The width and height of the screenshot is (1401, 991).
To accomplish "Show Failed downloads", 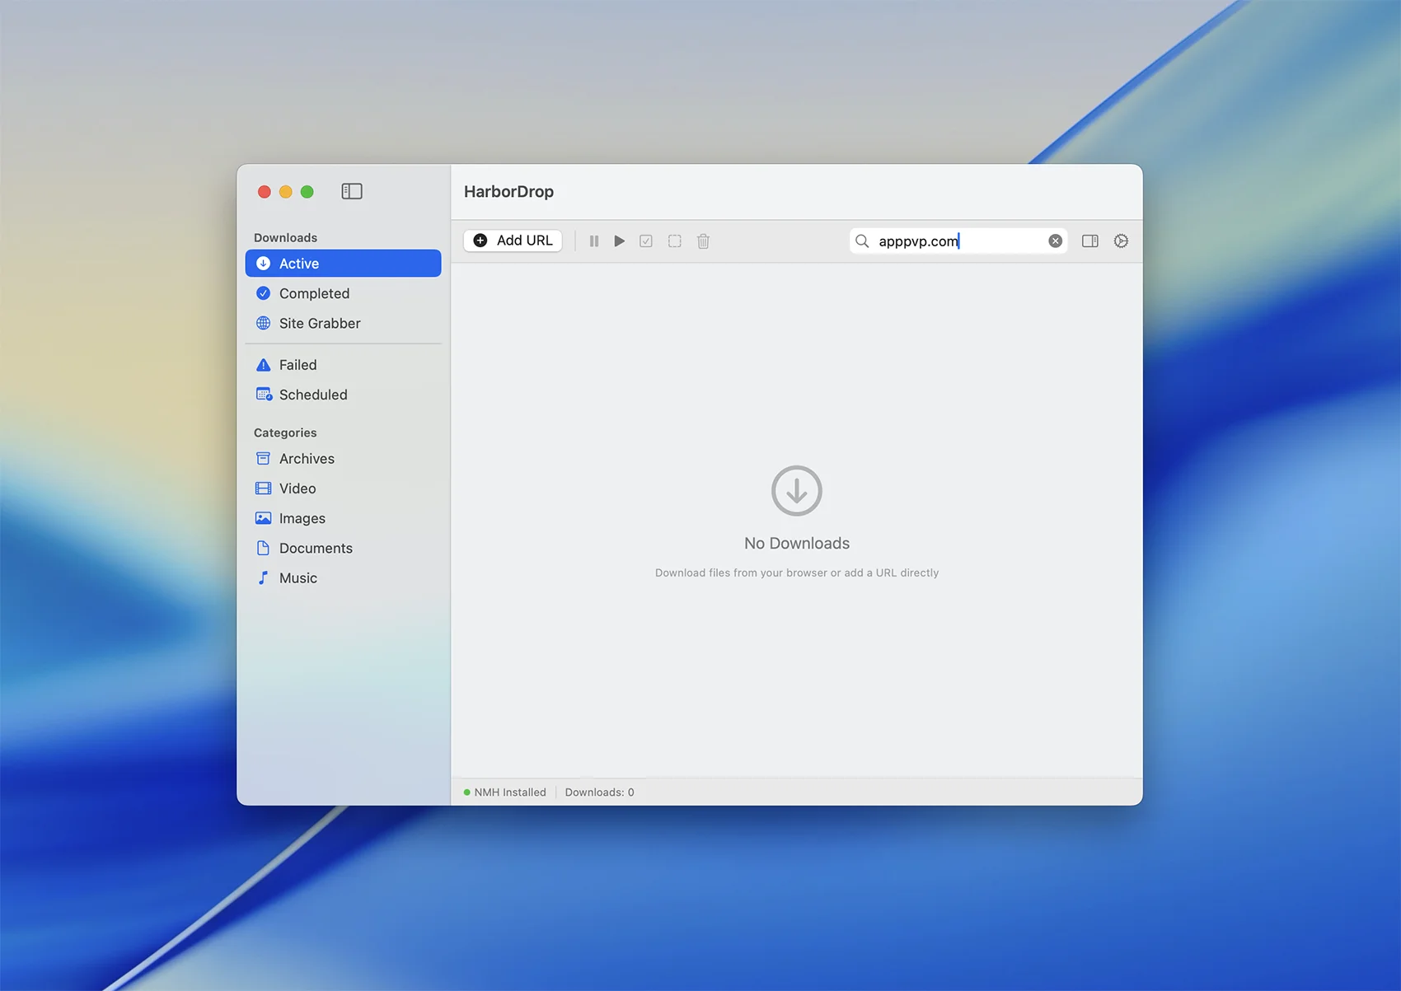I will (x=298, y=365).
